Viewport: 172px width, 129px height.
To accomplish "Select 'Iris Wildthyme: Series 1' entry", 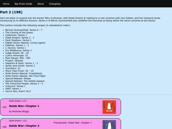I will click(18, 50).
